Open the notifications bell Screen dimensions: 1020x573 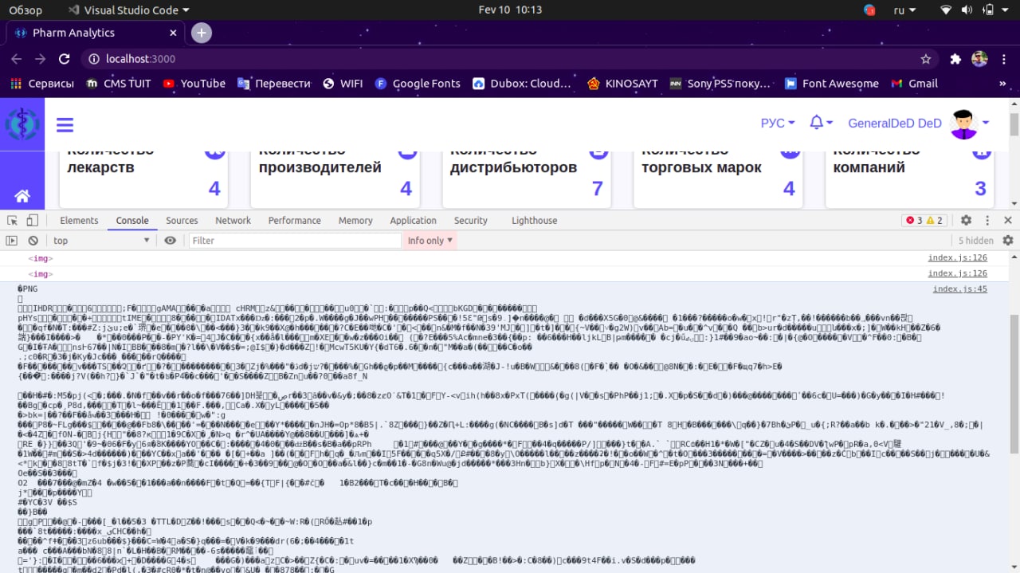tap(821, 123)
